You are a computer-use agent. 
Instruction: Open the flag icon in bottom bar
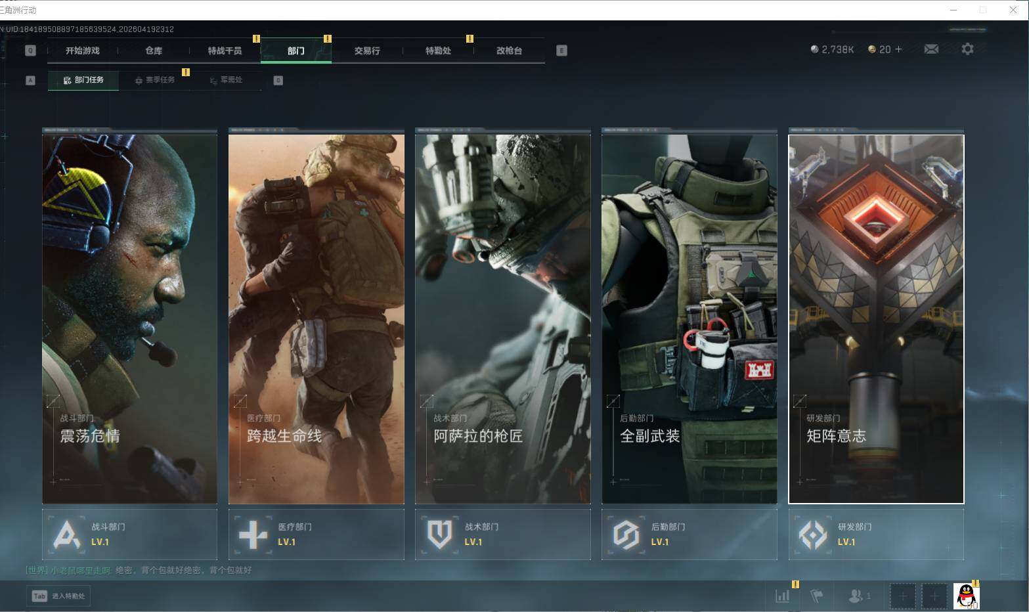[817, 596]
